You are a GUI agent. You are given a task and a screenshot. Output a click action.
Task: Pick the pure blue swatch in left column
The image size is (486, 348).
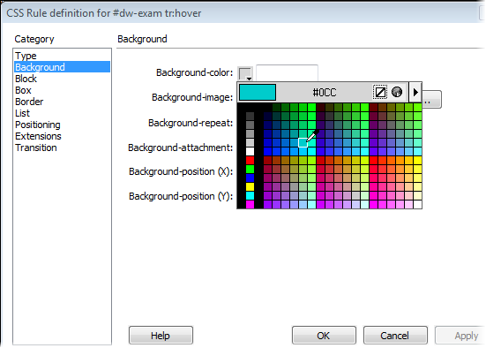click(x=250, y=178)
